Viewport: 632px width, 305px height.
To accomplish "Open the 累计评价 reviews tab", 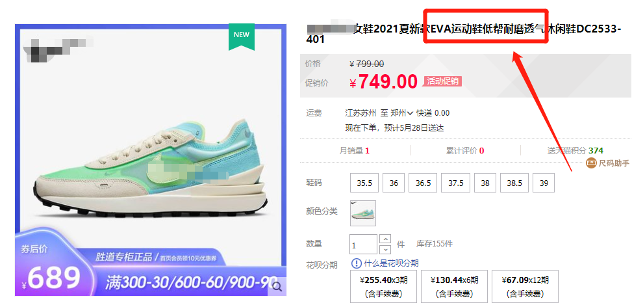I will (x=465, y=151).
